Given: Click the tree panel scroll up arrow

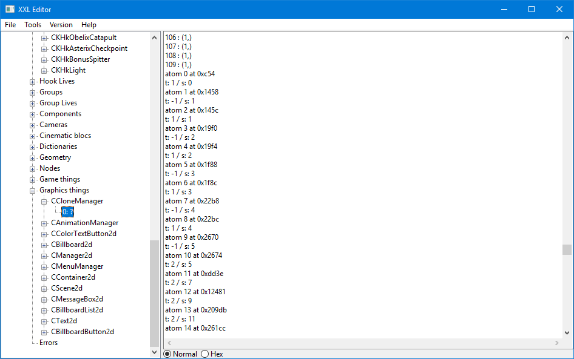Looking at the screenshot, I should tap(155, 38).
